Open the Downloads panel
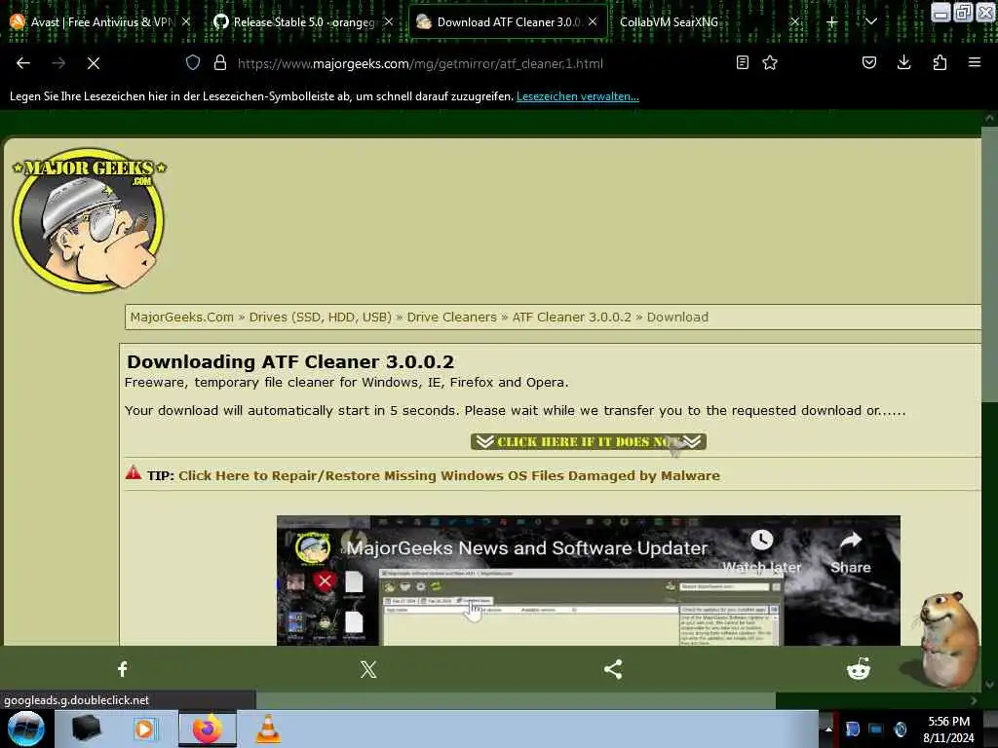 tap(903, 62)
